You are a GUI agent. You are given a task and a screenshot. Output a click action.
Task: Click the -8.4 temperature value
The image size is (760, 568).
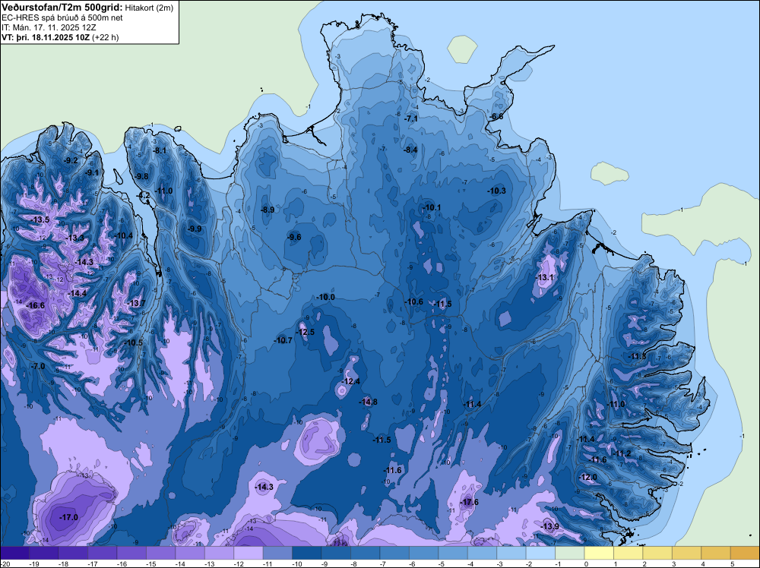tap(410, 150)
